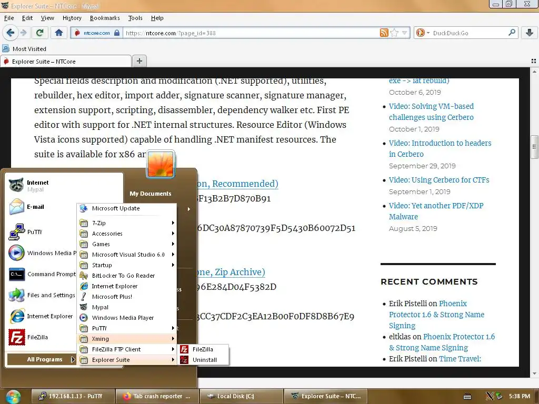539x404 pixels.
Task: Click the search magnifier icon
Action: coord(512,33)
